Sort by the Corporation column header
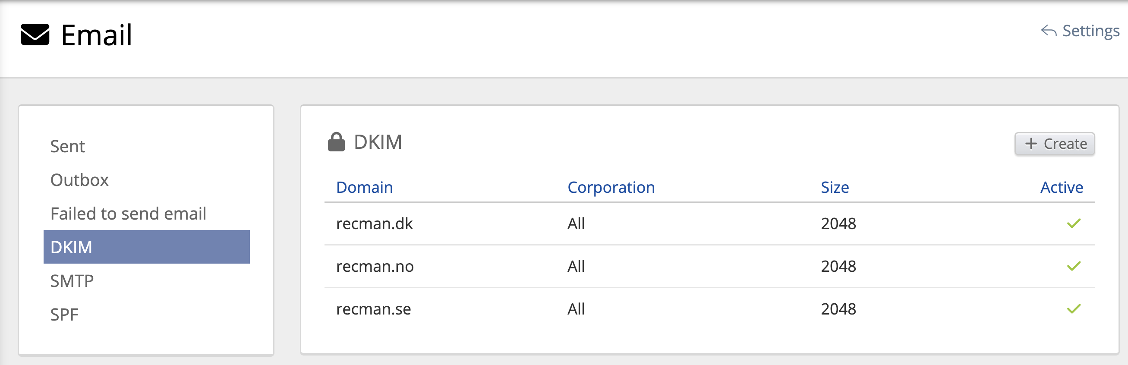 coord(611,187)
